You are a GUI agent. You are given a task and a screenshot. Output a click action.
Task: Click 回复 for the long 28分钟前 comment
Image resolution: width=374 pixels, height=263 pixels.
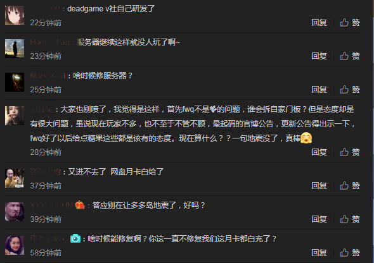tap(319, 152)
